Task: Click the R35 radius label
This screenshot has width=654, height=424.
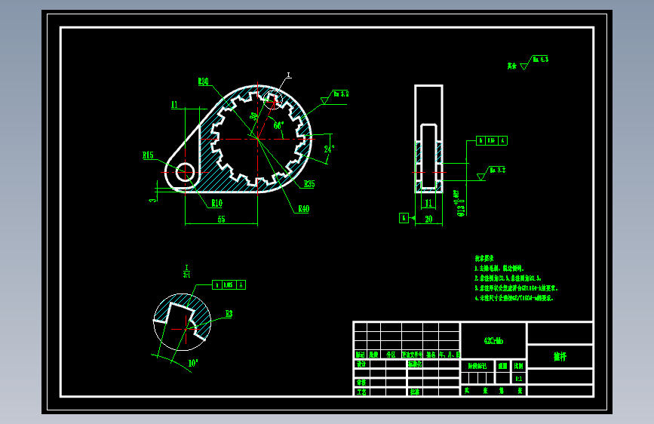Action: pos(309,184)
